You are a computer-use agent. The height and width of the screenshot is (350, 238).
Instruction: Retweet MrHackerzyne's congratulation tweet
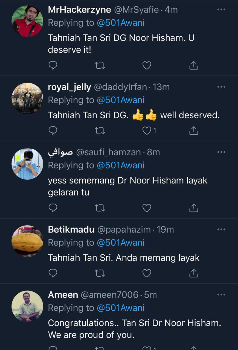click(x=100, y=65)
